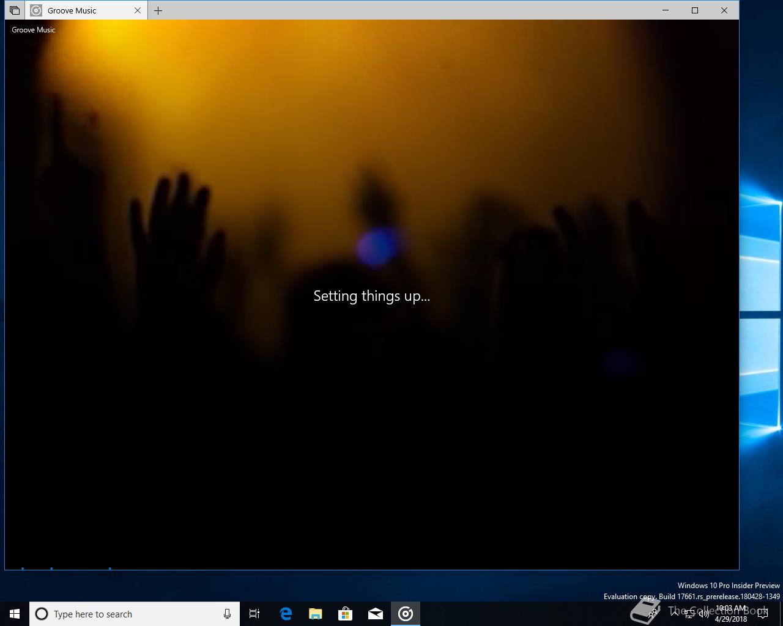Screen dimensions: 783x626
Task: Open the Windows Start menu
Action: pos(15,614)
